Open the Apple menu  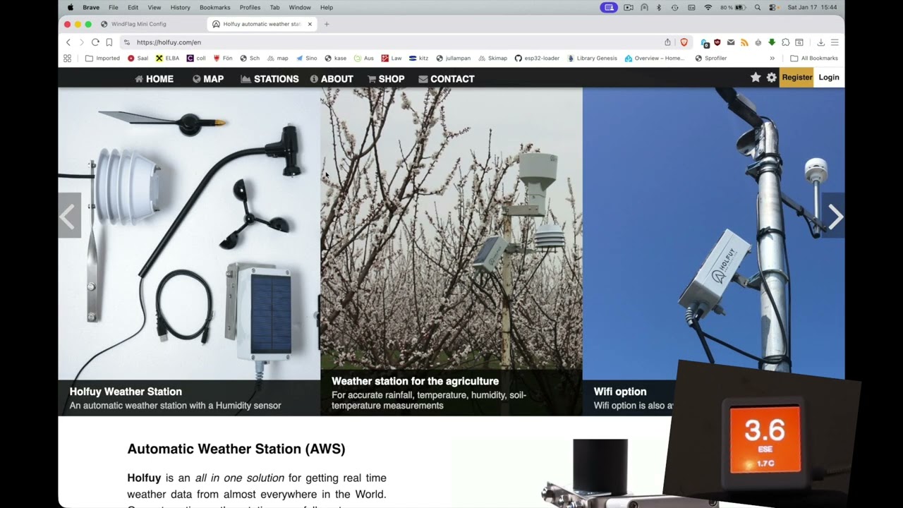click(70, 8)
